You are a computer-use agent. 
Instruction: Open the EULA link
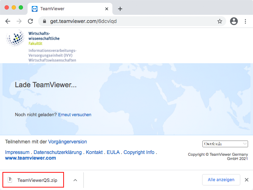pyautogui.click(x=113, y=152)
